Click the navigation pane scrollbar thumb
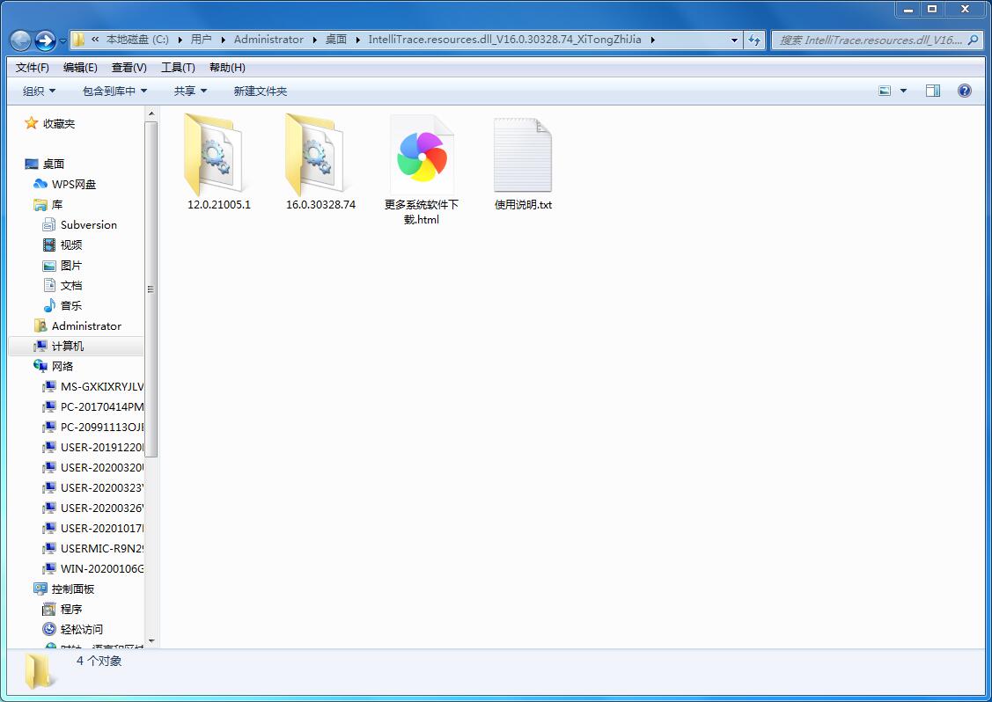992x702 pixels. coord(151,289)
